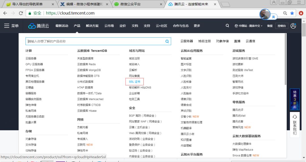
Task: Click the 备案 header link
Action: [x=270, y=26]
